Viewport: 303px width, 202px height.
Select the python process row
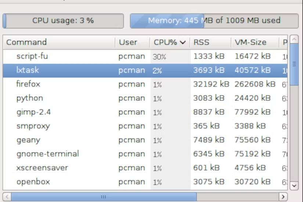pos(145,98)
